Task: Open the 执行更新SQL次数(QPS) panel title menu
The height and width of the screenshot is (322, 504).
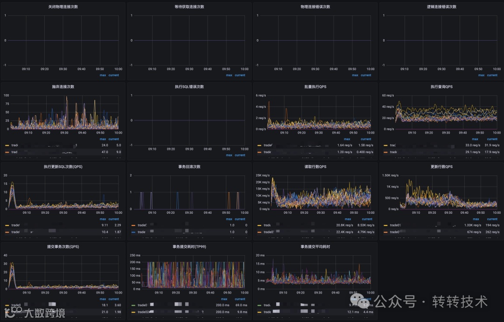Action: click(63, 167)
